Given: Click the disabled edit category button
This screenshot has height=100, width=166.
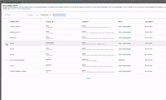Looking at the screenshot, I should (59, 15).
